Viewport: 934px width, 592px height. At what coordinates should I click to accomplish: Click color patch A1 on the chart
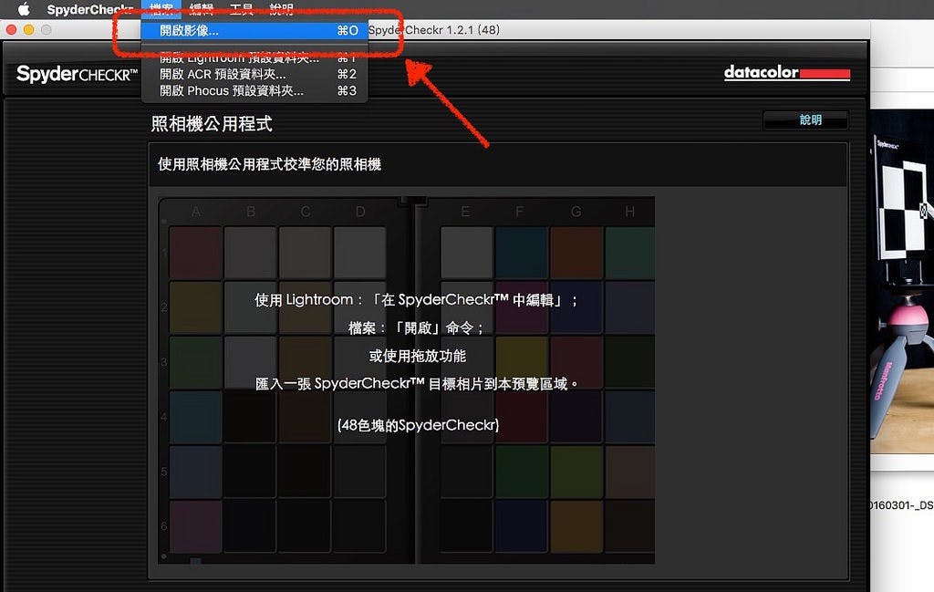point(195,252)
